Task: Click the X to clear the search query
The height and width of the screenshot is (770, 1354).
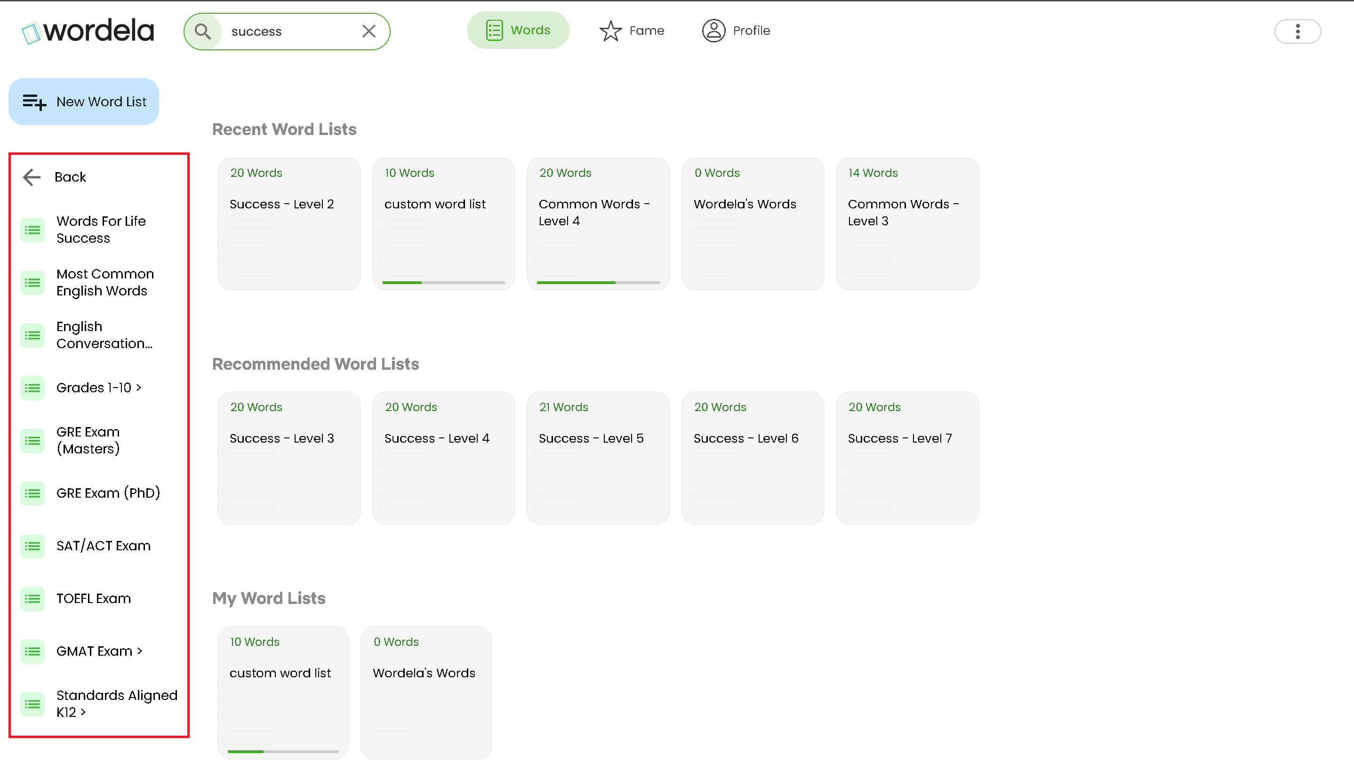Action: 369,31
